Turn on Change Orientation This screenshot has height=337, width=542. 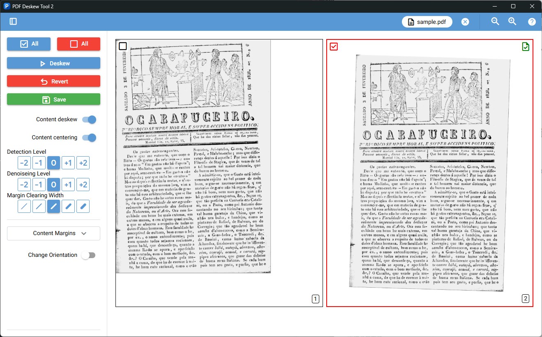(x=88, y=255)
